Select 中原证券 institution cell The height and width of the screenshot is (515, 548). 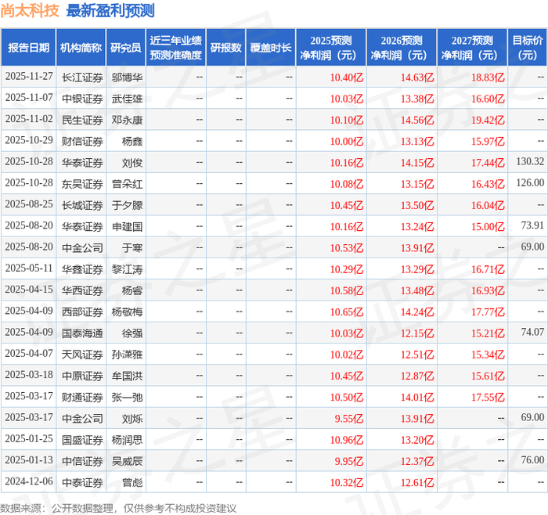(x=82, y=376)
